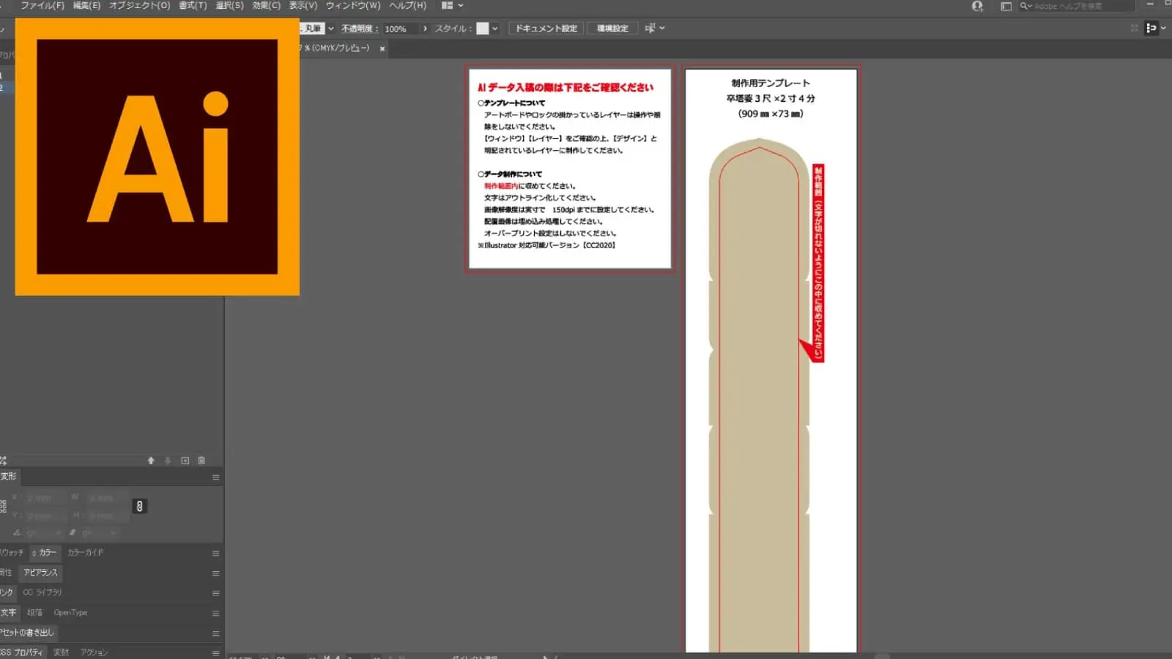Expand the align selection dropdown arrow
This screenshot has height=659, width=1172.
click(x=662, y=28)
